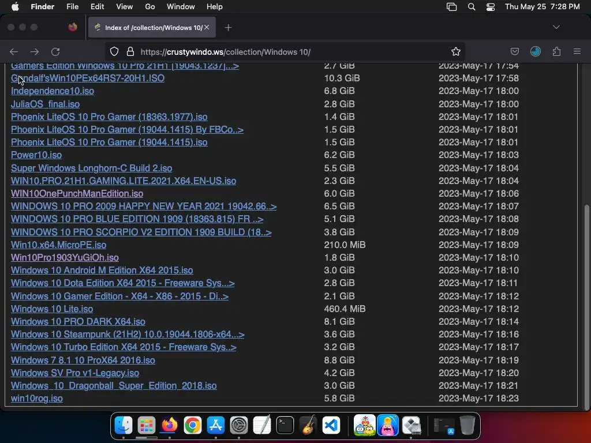Viewport: 591px width, 443px height.
Task: Open System Settings from the Dock
Action: (239, 425)
